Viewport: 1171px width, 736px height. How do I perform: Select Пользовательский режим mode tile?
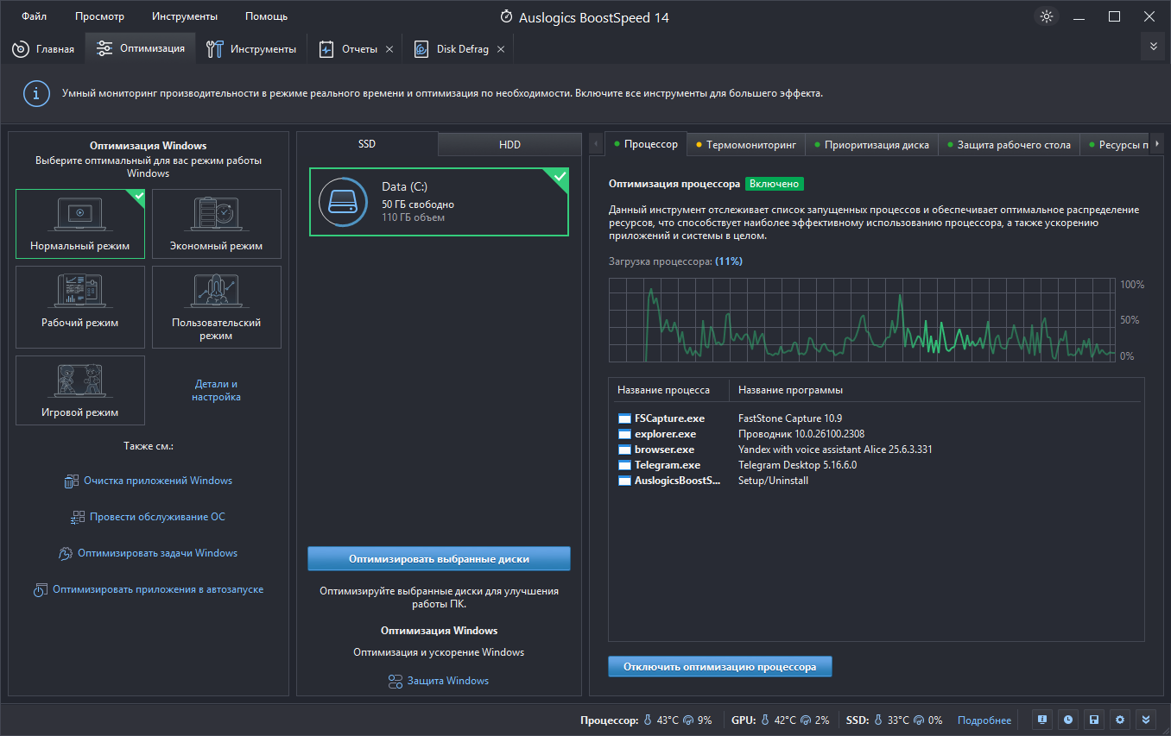(x=217, y=307)
